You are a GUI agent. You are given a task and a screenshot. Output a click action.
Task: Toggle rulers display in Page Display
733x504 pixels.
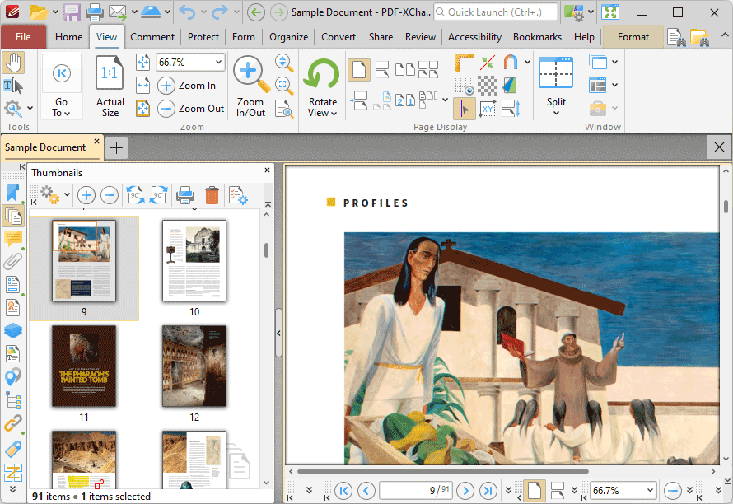pyautogui.click(x=464, y=63)
